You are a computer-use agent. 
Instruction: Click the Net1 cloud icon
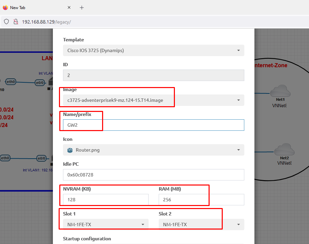tap(280, 91)
